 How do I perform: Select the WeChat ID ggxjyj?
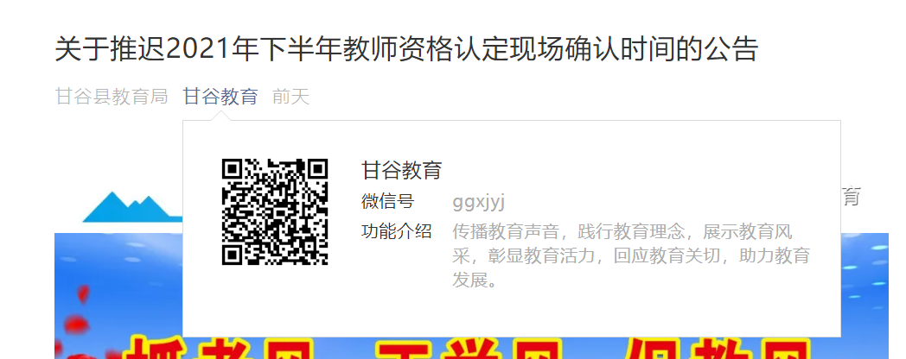(478, 202)
